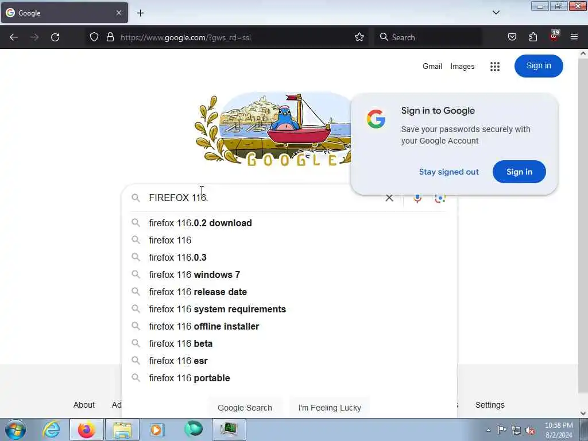Viewport: 588px width, 441px height.
Task: Click Sign in inside the Google popup
Action: (519, 172)
